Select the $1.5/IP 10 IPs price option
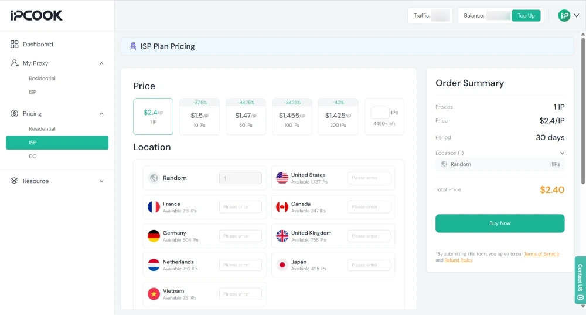 click(200, 116)
